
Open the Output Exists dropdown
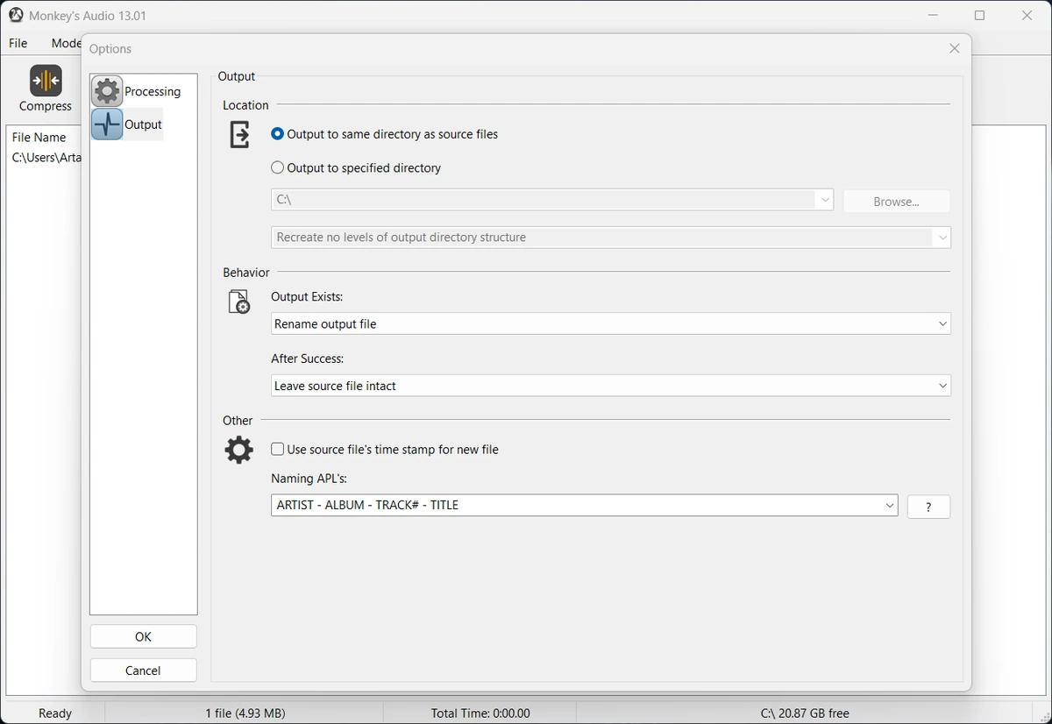(x=611, y=323)
